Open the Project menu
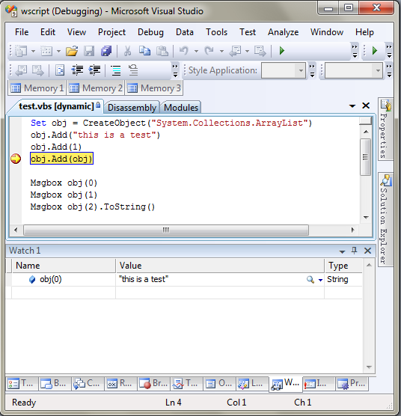This screenshot has width=401, height=416. pyautogui.click(x=111, y=32)
